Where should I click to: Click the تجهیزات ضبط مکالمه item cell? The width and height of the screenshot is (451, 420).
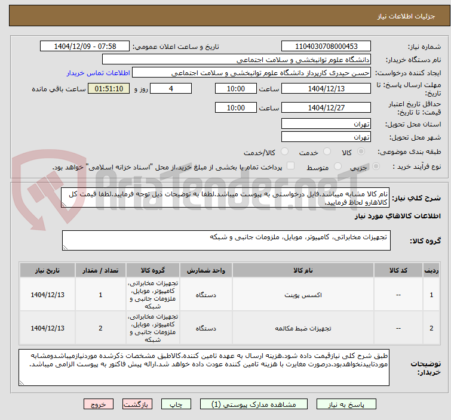(x=303, y=328)
